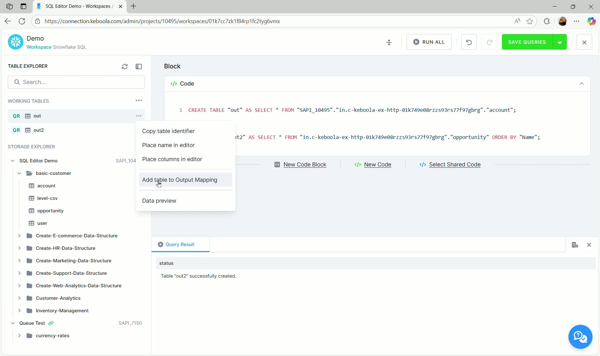Screen dimensions: 600x356
Task: Open the Keboola workspace logo
Action: (x=15, y=42)
